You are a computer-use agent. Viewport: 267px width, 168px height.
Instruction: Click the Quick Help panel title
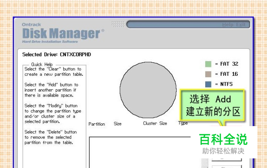pyautogui.click(x=42, y=65)
